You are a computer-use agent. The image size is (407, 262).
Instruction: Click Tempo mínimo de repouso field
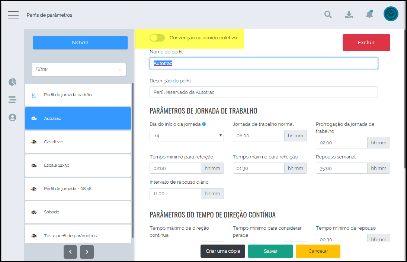pos(342,238)
